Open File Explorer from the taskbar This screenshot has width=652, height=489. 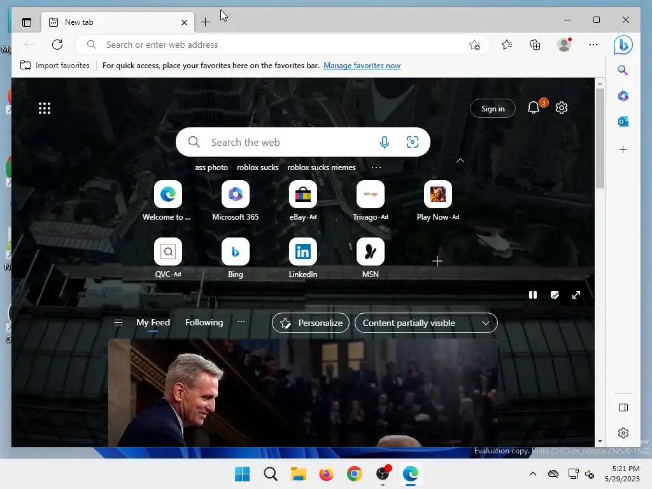coord(298,474)
